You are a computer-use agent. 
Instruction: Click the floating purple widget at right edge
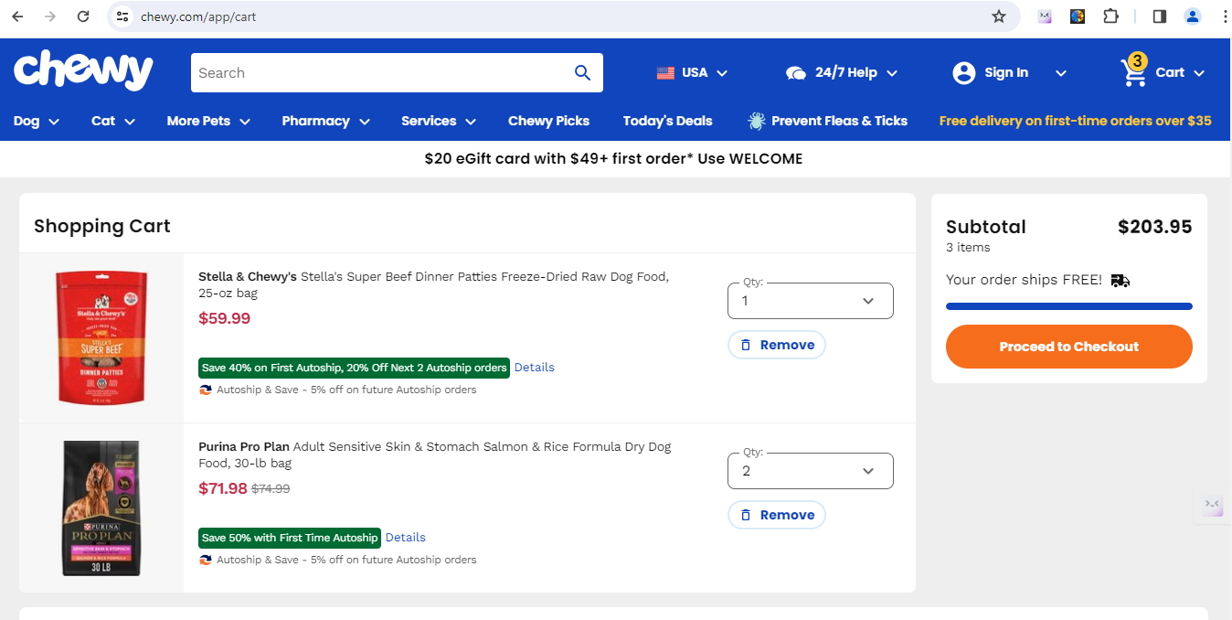(1213, 505)
